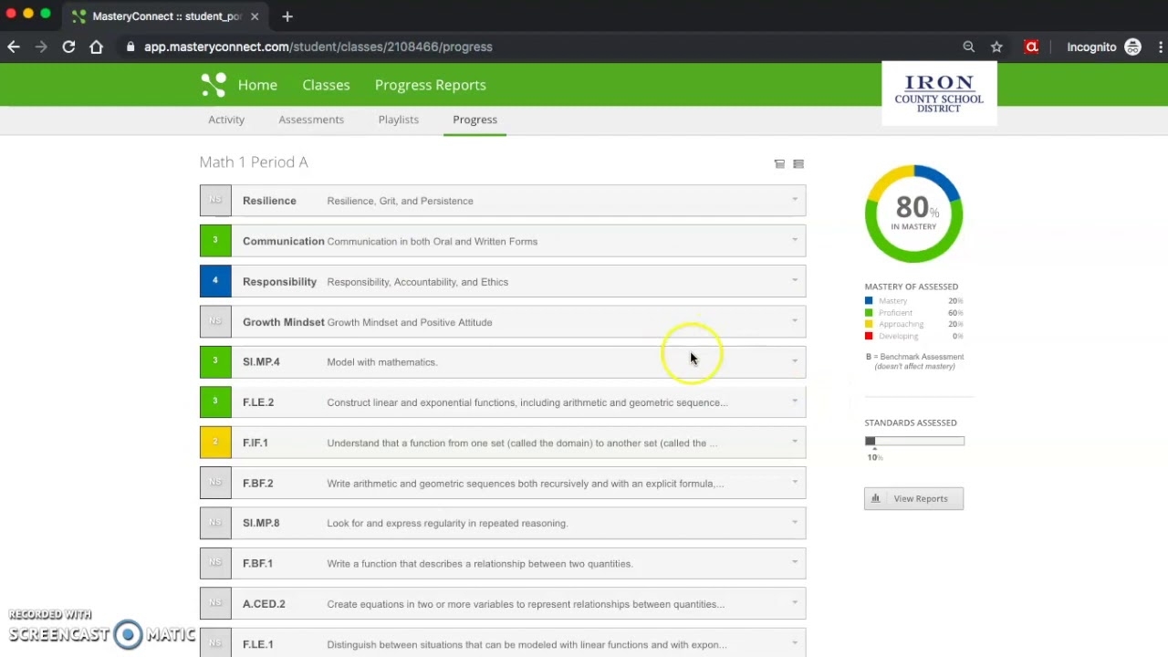Screen dimensions: 1168x657
Task: Click the View Reports button
Action: tap(912, 498)
